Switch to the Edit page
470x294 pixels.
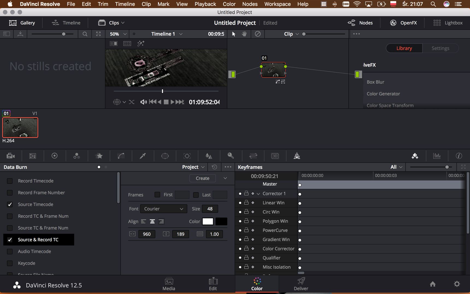[213, 284]
